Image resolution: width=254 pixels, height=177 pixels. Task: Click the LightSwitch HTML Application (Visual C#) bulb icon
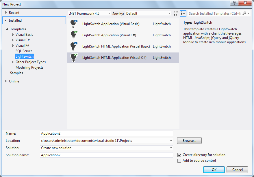point(74,58)
